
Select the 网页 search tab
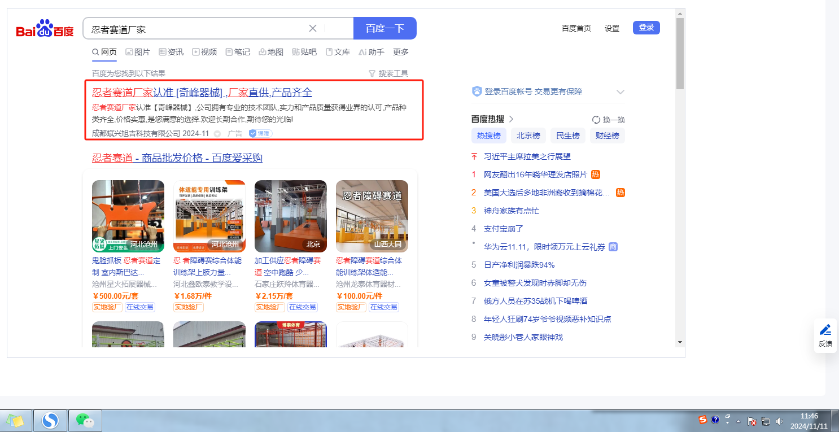[104, 52]
